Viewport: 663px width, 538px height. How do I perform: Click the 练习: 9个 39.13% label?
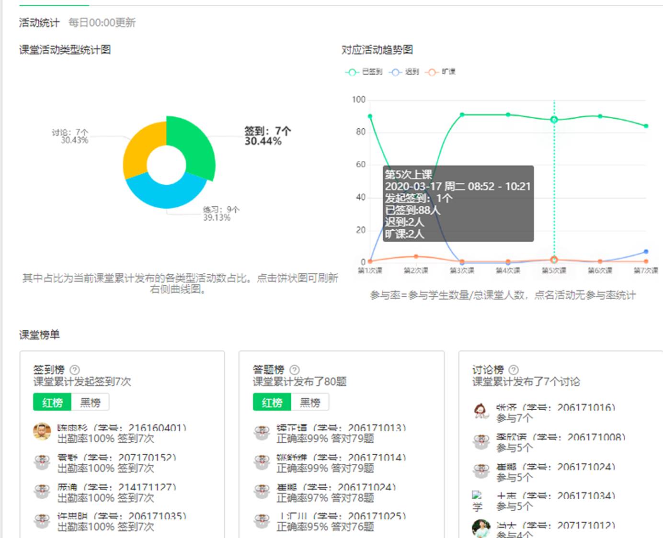click(221, 213)
